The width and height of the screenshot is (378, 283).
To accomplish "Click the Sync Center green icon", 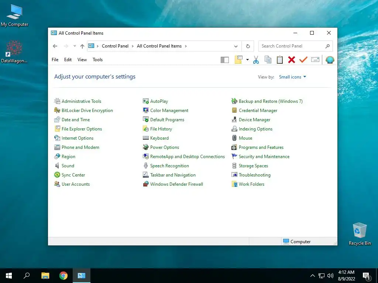I will [57, 175].
